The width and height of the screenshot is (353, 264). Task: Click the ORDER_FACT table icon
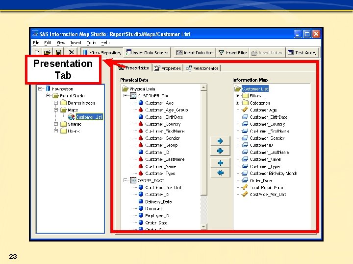[x=133, y=180]
